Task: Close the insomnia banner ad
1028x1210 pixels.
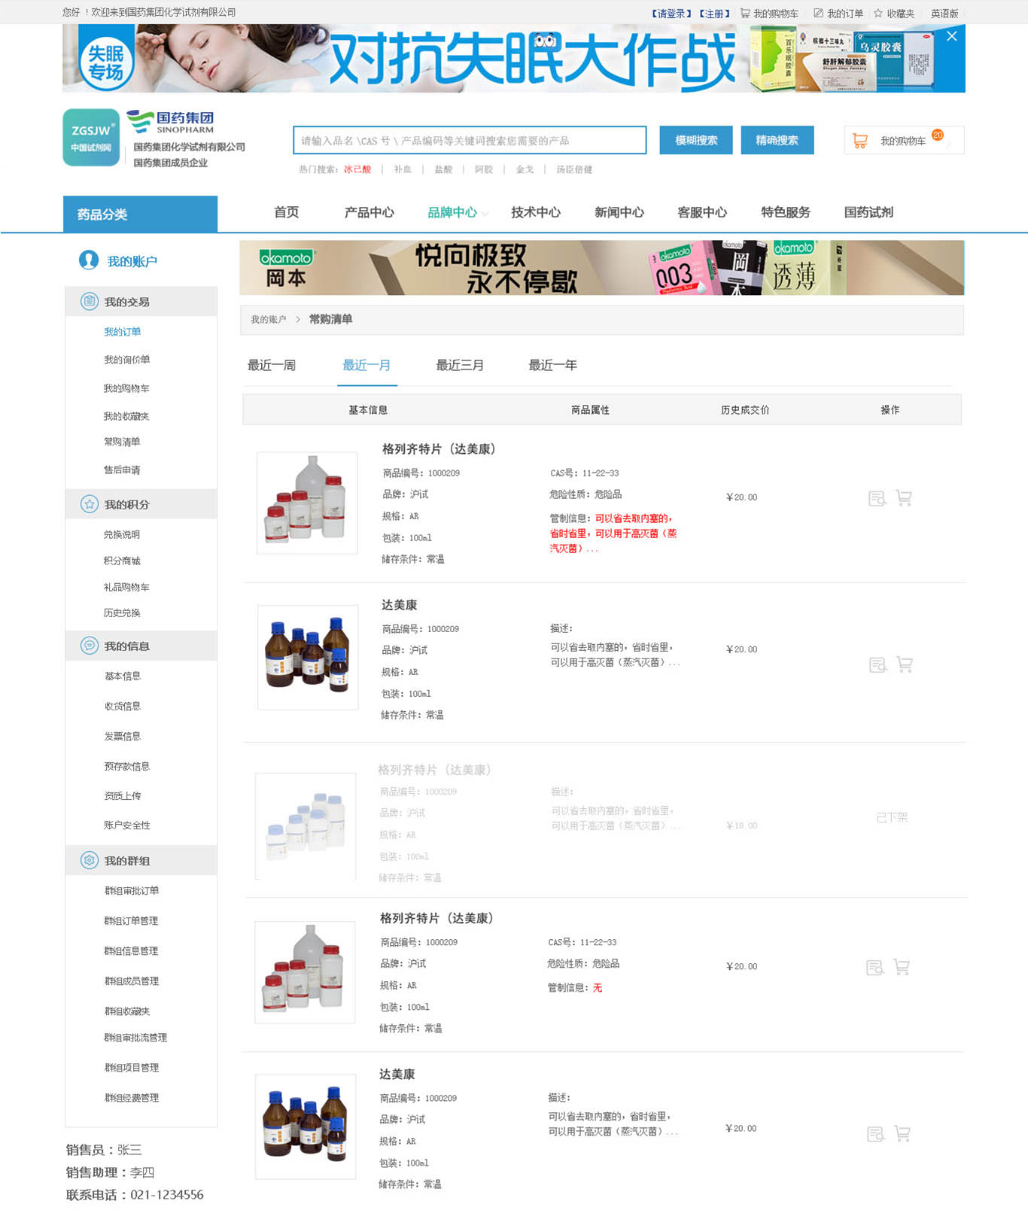Action: click(x=951, y=36)
